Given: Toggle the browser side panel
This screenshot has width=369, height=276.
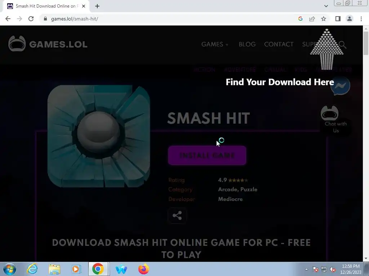Looking at the screenshot, I should tap(338, 19).
